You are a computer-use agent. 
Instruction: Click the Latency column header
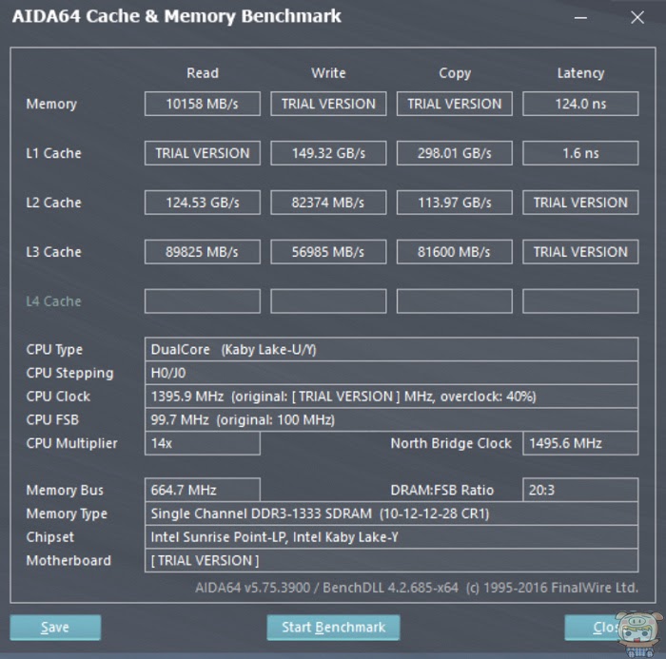tap(580, 73)
